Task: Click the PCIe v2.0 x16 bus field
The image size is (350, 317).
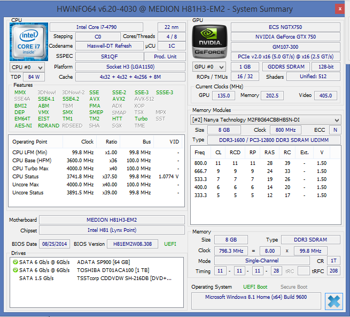Action: (285, 57)
